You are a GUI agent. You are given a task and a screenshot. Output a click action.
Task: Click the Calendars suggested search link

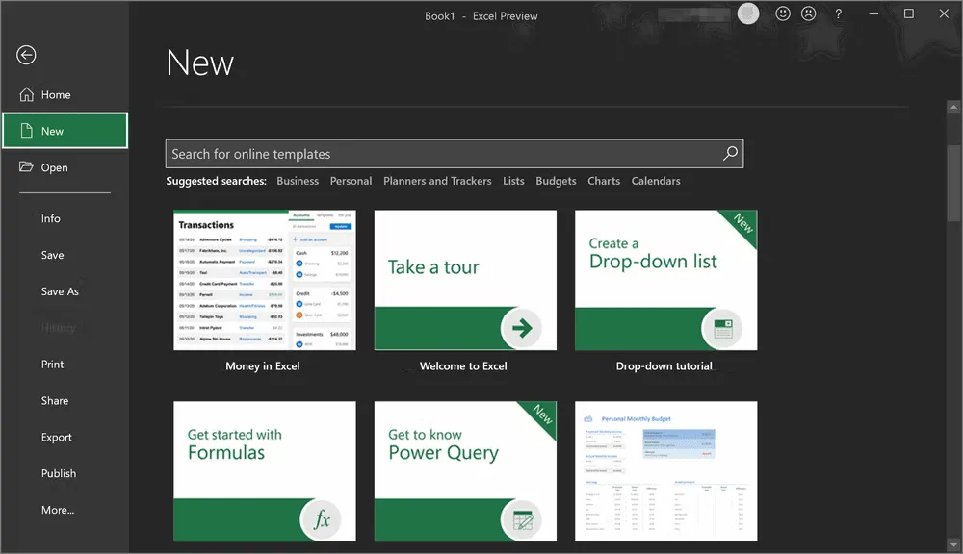click(x=656, y=181)
